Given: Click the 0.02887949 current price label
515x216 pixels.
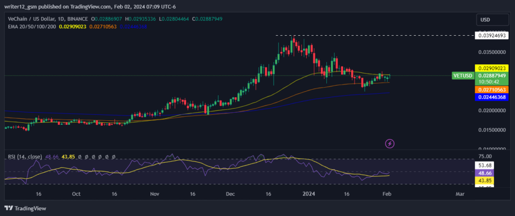Looking at the screenshot, I should [492, 76].
